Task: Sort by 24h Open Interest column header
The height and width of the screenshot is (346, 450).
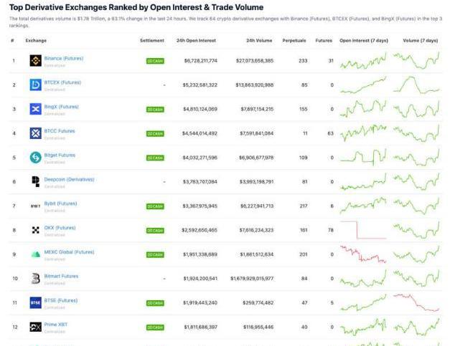Action: pyautogui.click(x=197, y=40)
